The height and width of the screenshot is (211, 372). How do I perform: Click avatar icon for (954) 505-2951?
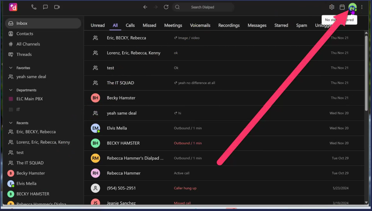(x=95, y=188)
